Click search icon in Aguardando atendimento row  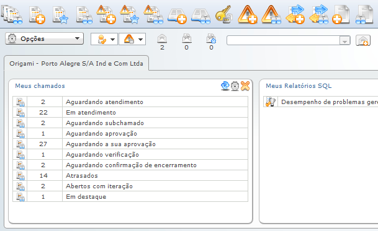[x=20, y=102]
